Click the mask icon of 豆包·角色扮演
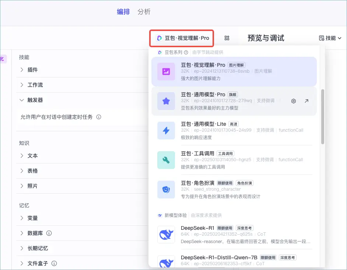Viewport: 347px width, 270px height. coord(166,190)
